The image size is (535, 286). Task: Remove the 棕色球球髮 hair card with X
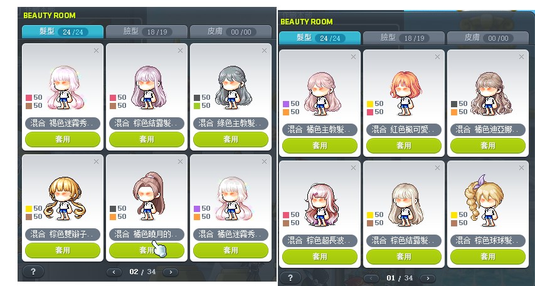click(521, 167)
